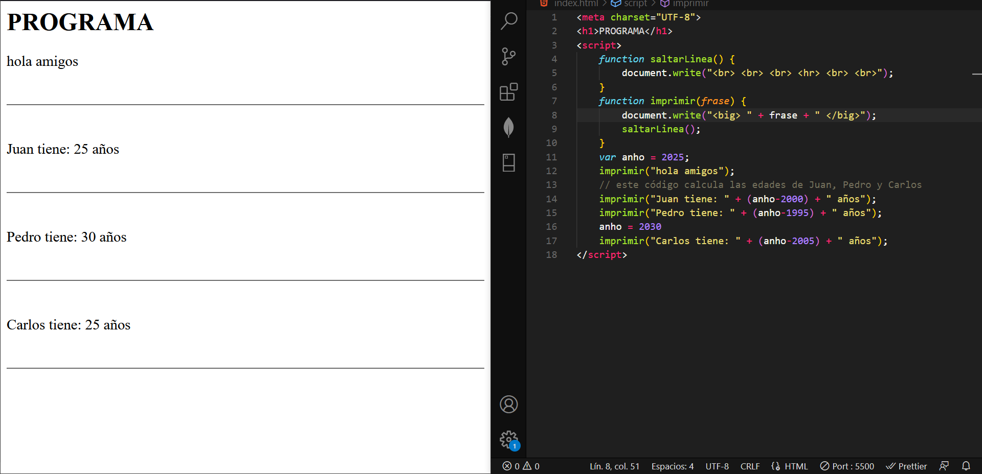Click the <h1>PROGRAMA</h1> line in editor
This screenshot has height=474, width=982.
(x=624, y=31)
